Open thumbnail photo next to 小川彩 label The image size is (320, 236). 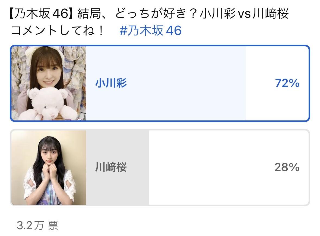[49, 83]
